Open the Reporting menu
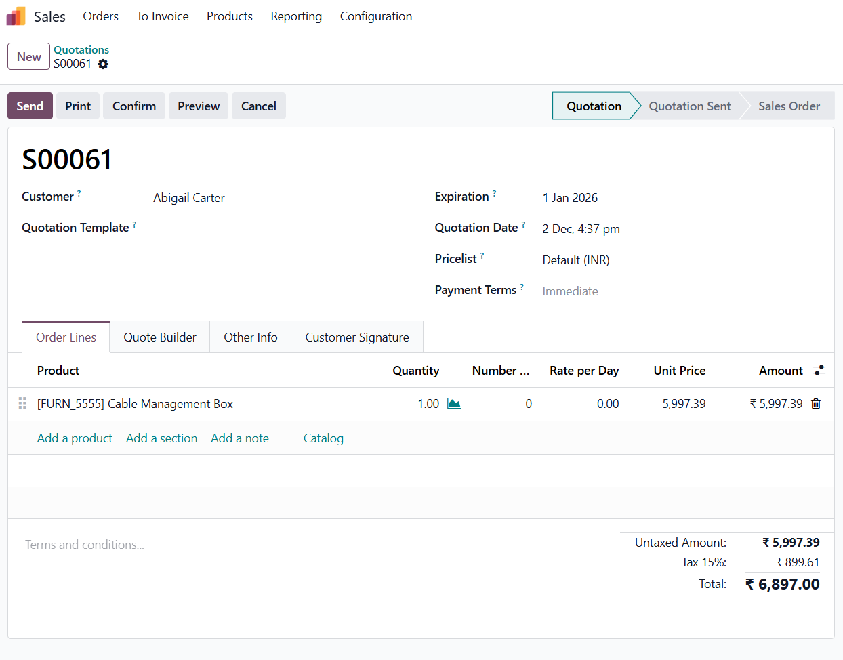This screenshot has height=660, width=843. pos(296,16)
